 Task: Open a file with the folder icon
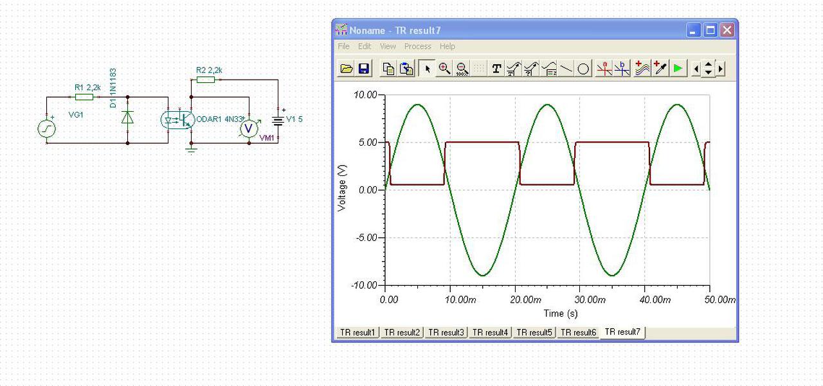(347, 69)
